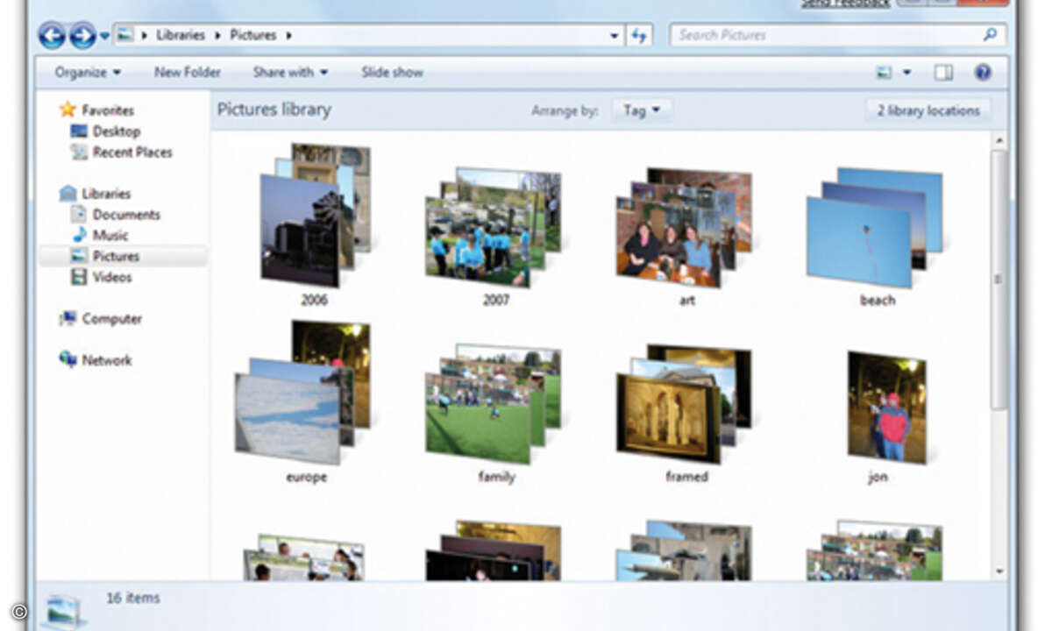
Task: Open the Documents library
Action: [126, 215]
